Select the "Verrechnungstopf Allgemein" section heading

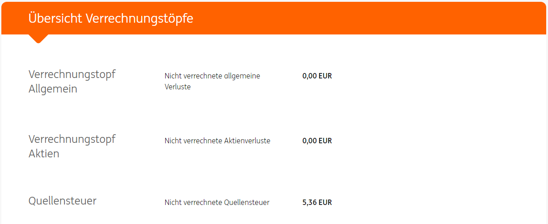[x=72, y=82]
